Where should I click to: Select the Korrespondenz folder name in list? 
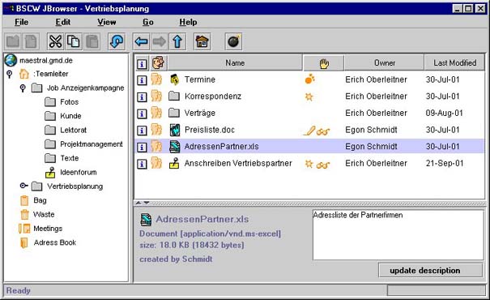pos(213,96)
